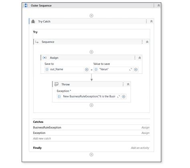Collapse the inner Sequence activity

point(147,42)
